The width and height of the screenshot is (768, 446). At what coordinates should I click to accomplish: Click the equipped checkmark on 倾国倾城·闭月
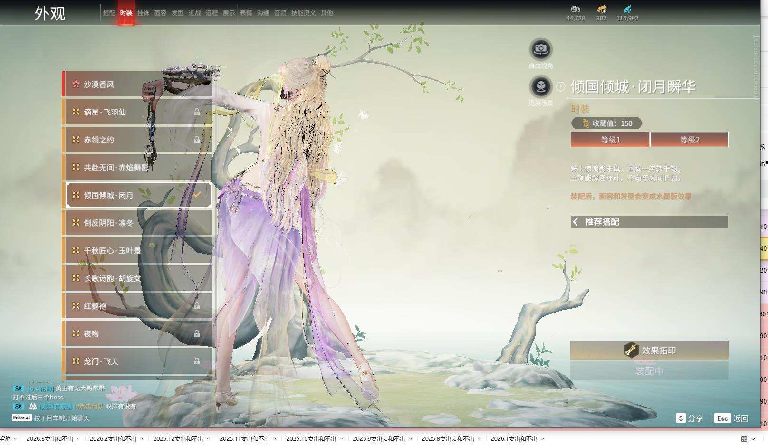click(196, 195)
